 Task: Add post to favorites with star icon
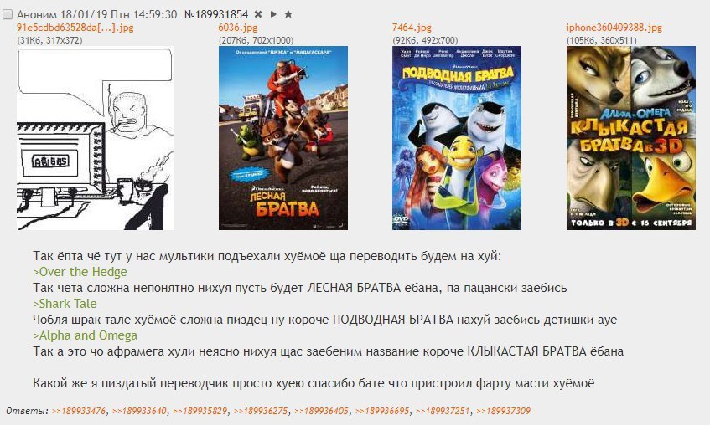(x=288, y=14)
